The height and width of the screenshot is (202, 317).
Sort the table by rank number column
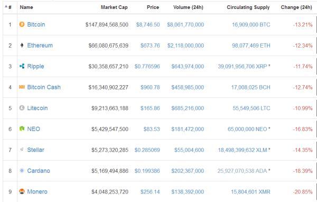click(x=8, y=7)
